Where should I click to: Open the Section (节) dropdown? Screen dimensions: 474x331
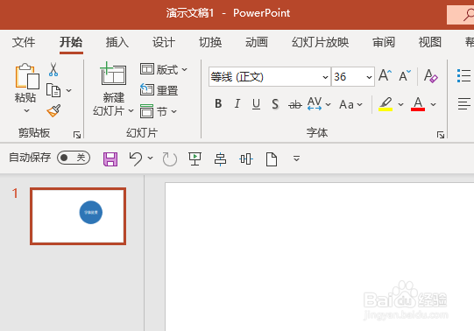click(159, 111)
